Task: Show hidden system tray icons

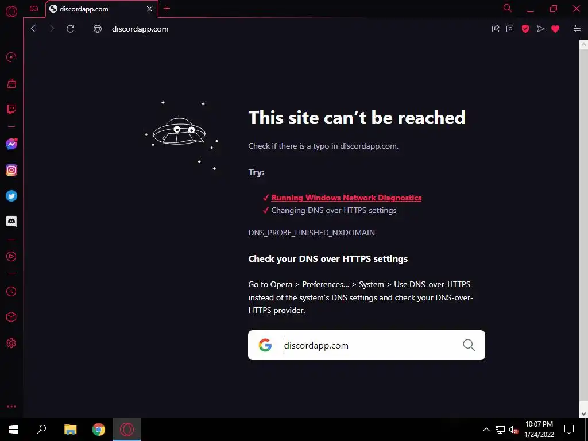Action: (x=486, y=430)
